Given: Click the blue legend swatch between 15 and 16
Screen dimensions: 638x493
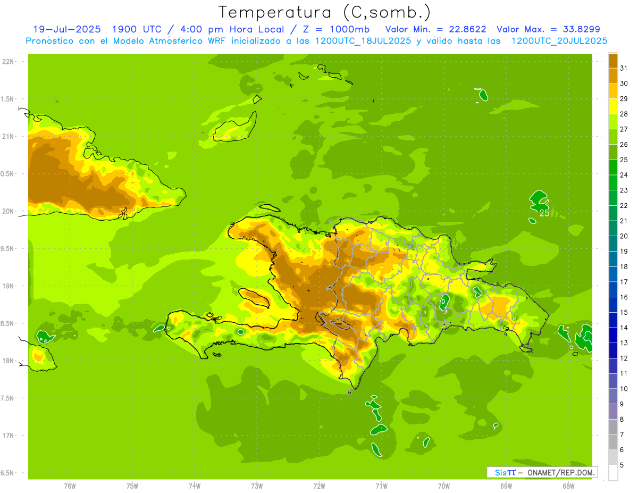Looking at the screenshot, I should coord(613,305).
